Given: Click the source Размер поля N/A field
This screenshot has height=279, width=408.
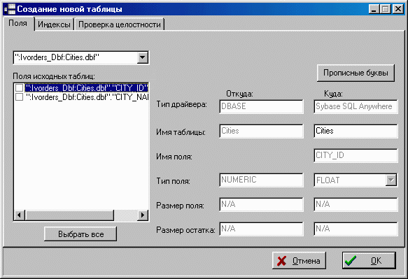Looking at the screenshot, I should point(261,204).
